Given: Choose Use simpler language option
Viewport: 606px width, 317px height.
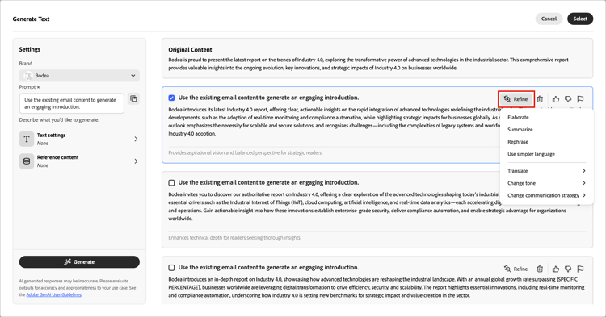Looking at the screenshot, I should pos(531,154).
